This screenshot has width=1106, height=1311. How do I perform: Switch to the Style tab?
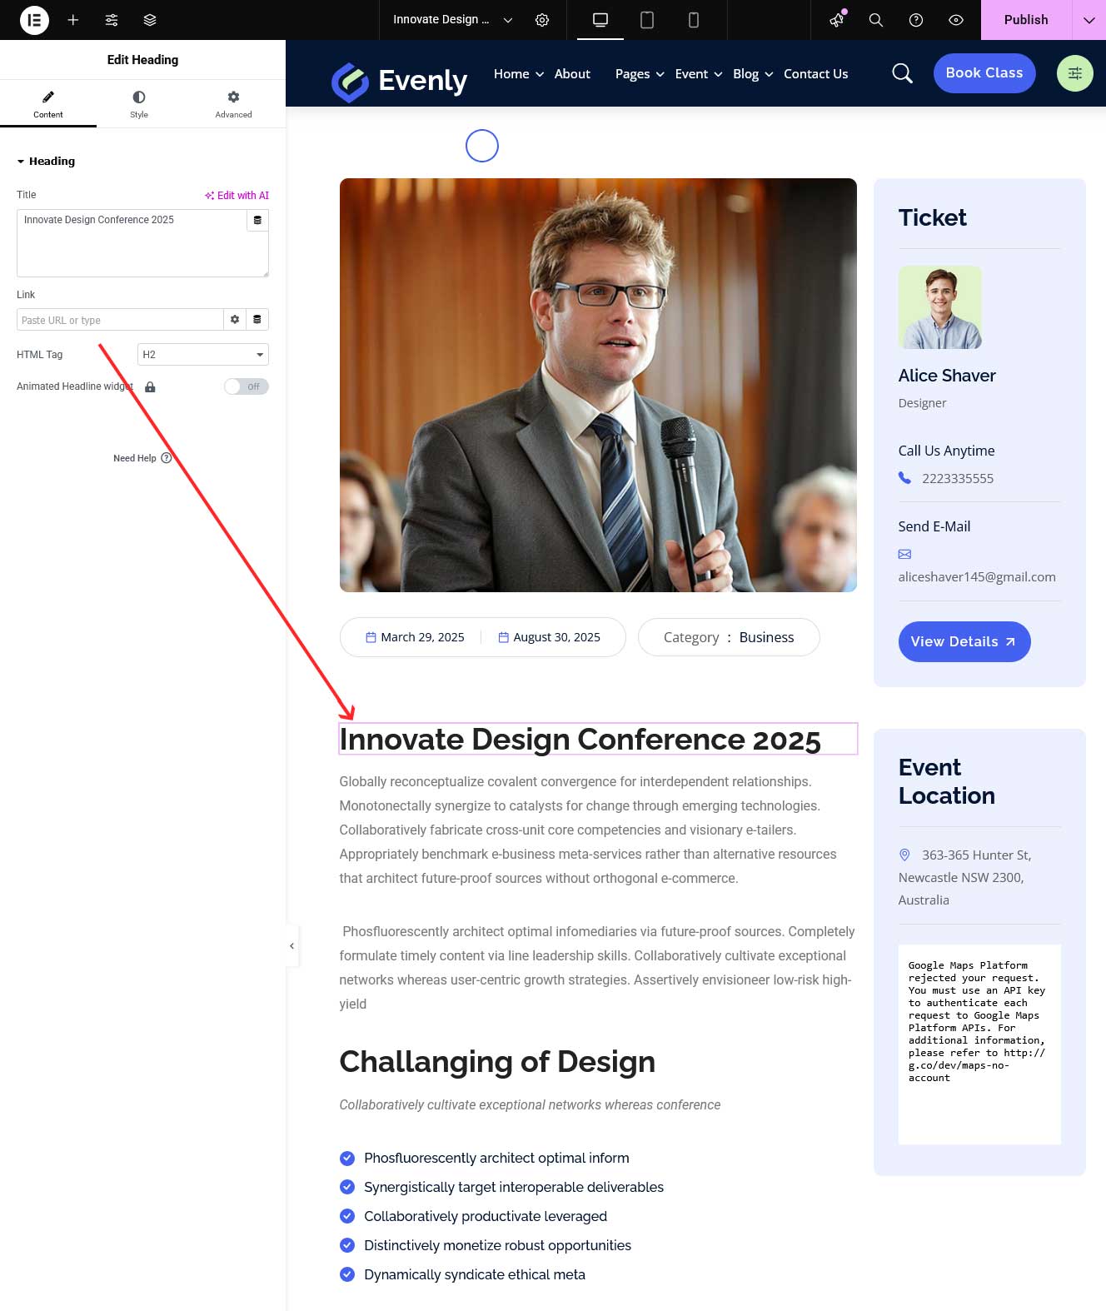tap(139, 104)
